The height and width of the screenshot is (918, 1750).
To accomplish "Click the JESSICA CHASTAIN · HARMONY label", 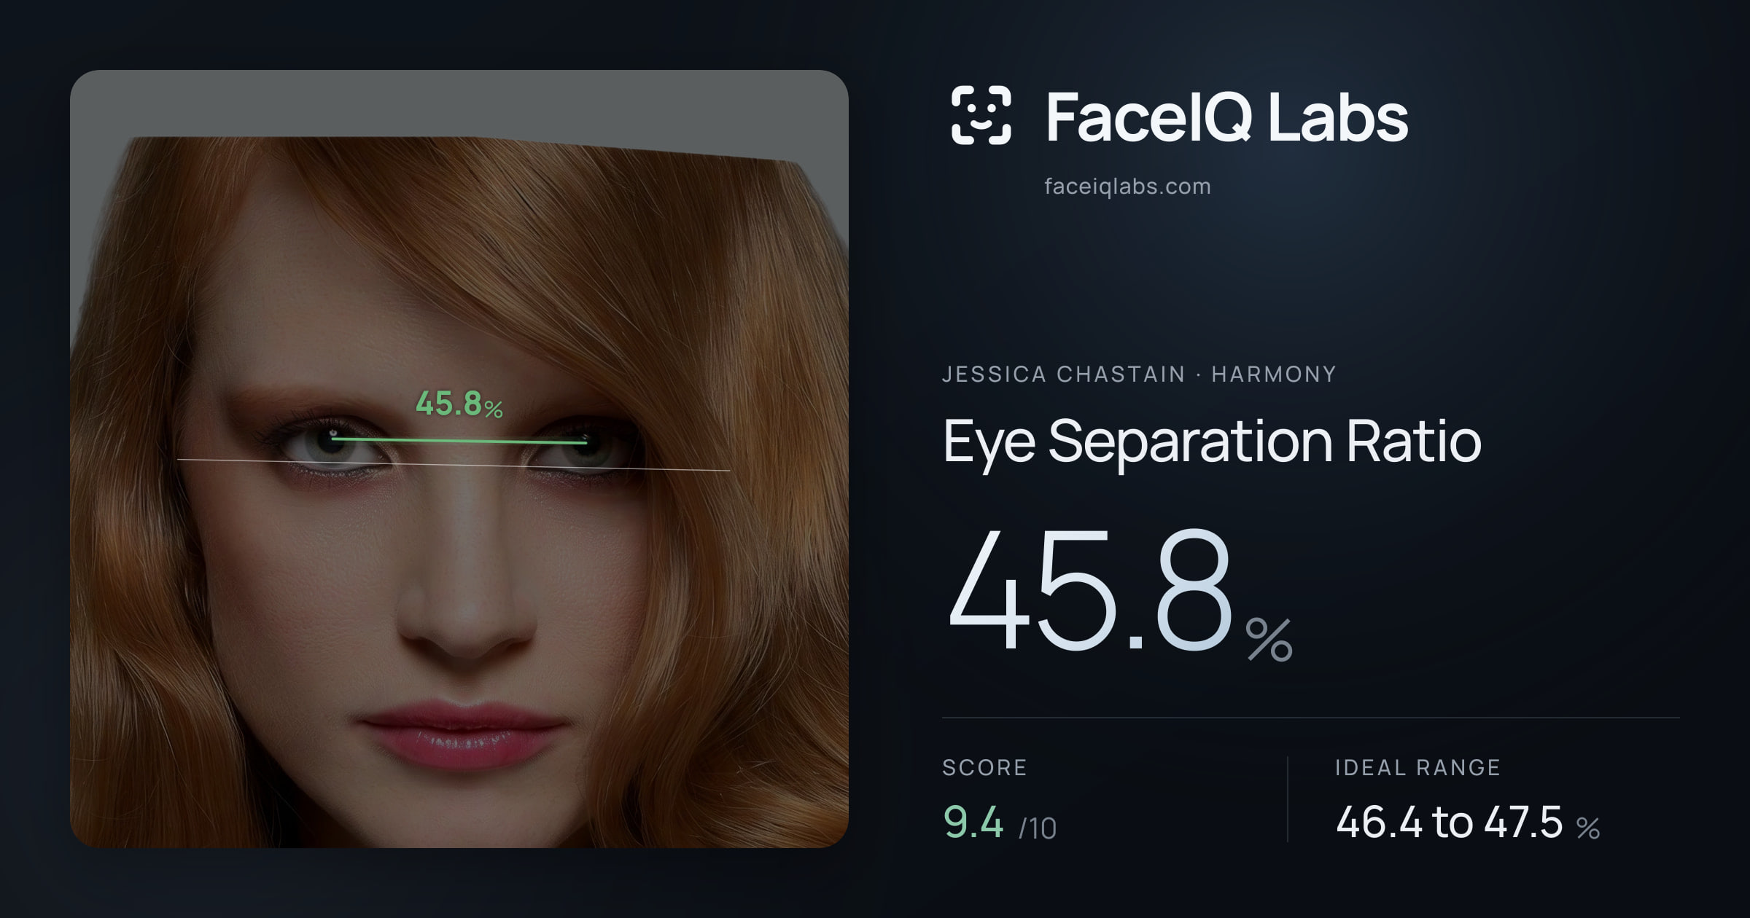I will click(1139, 374).
